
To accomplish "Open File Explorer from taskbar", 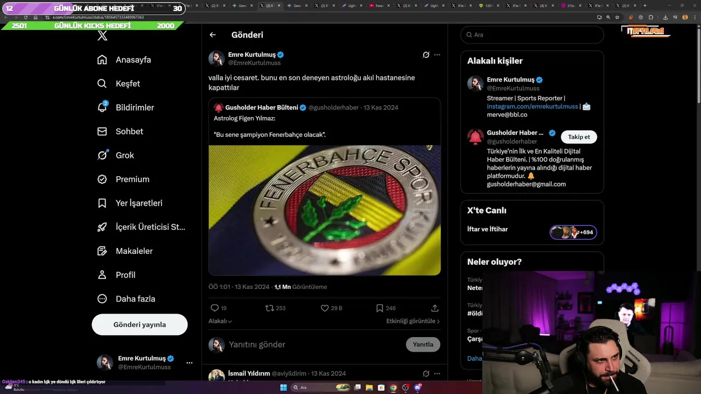I will 369,387.
